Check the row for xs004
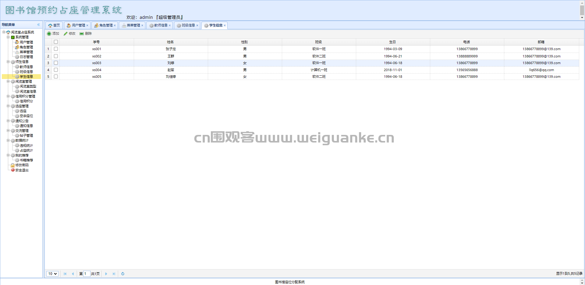Image resolution: width=585 pixels, height=285 pixels. [56, 70]
